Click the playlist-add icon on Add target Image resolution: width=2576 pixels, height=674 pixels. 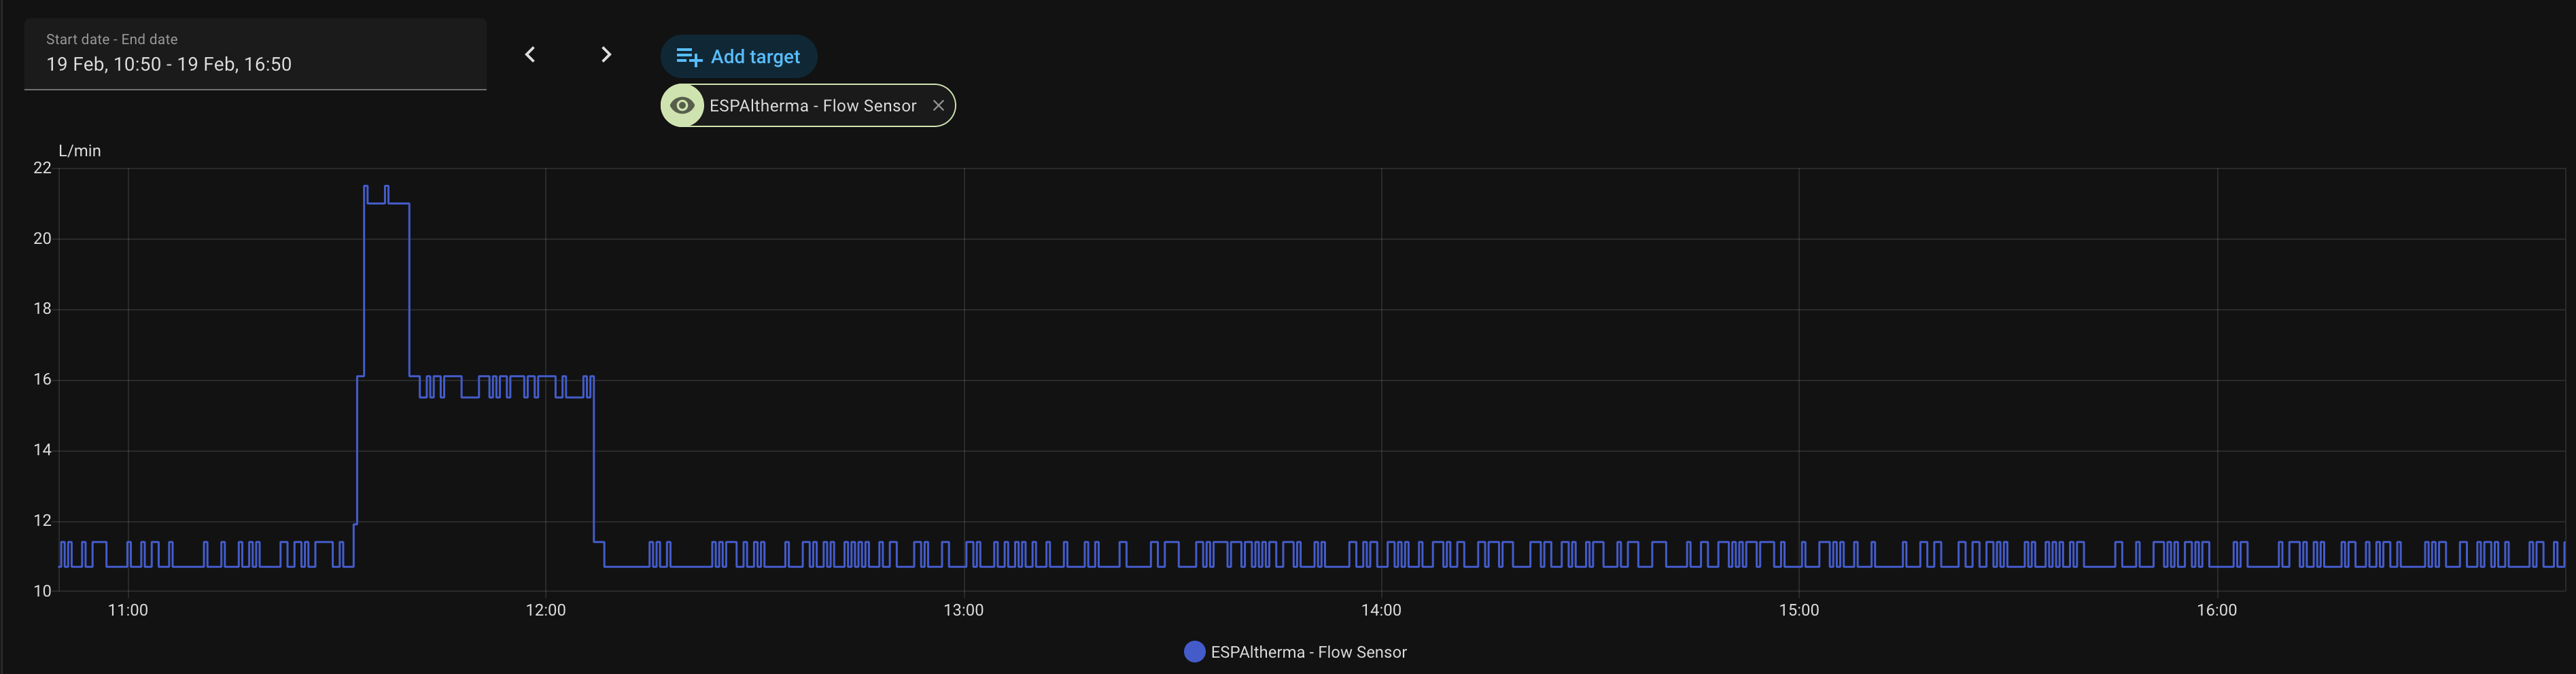pyautogui.click(x=688, y=57)
